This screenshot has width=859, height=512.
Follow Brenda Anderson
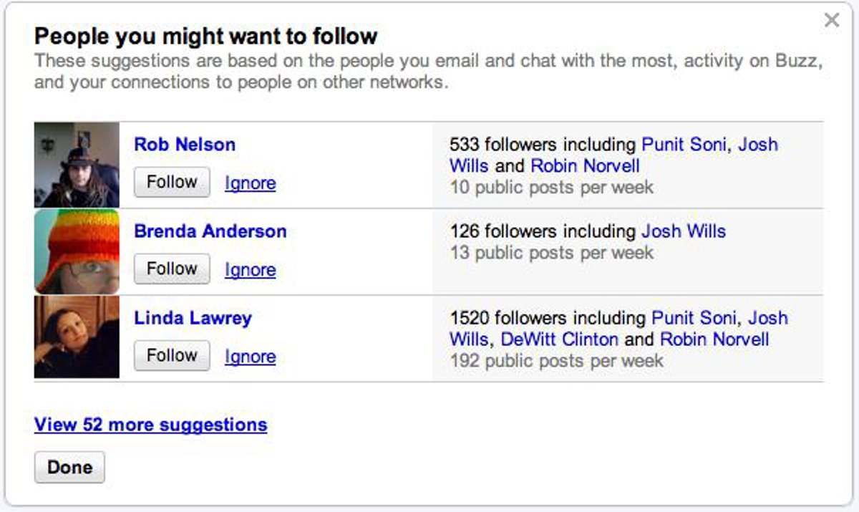pos(172,269)
